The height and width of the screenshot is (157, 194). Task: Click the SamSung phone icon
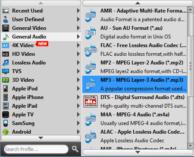pos(6,123)
